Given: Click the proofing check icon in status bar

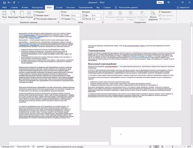Looking at the screenshot, I should (33, 147).
